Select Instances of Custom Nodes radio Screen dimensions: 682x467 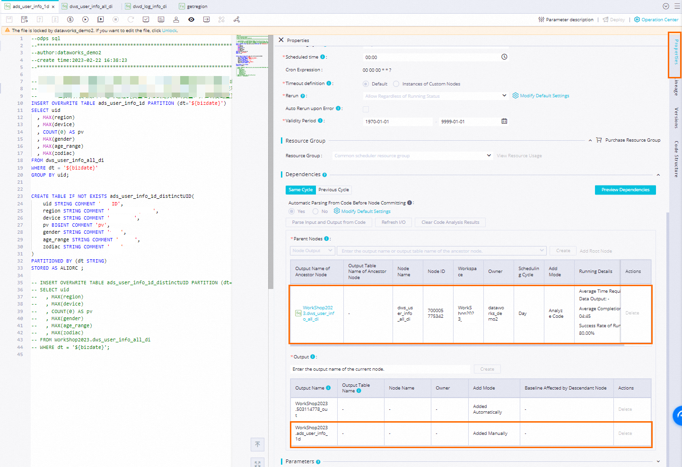click(396, 84)
